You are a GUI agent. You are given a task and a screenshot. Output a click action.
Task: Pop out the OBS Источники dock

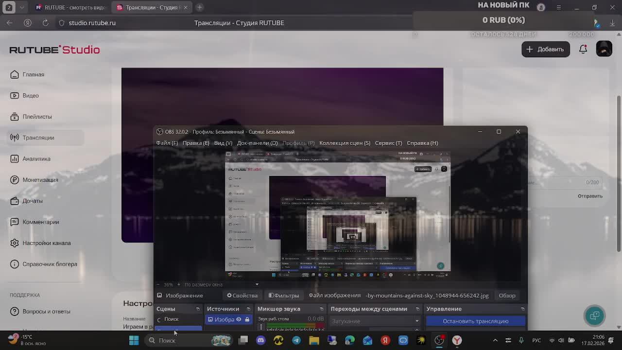pyautogui.click(x=248, y=309)
